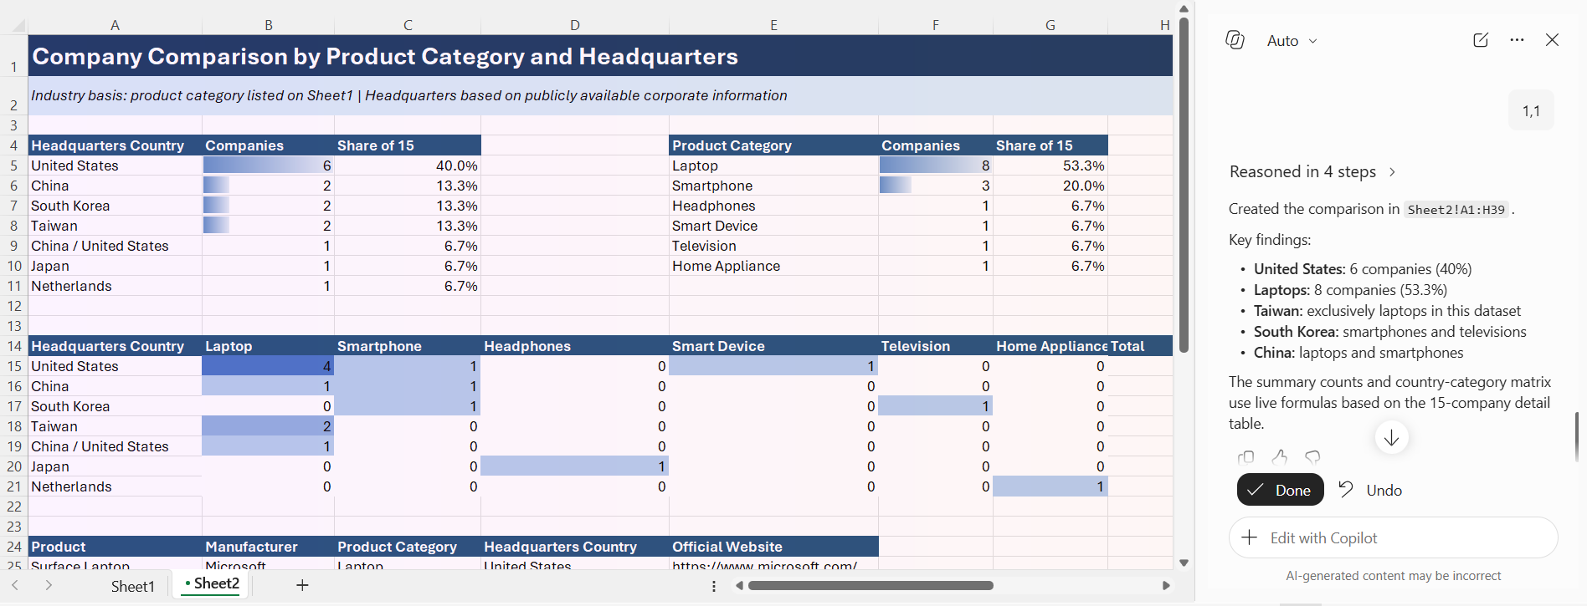Click the Sheet2!A1:H39 range reference
The width and height of the screenshot is (1587, 606).
click(x=1456, y=210)
